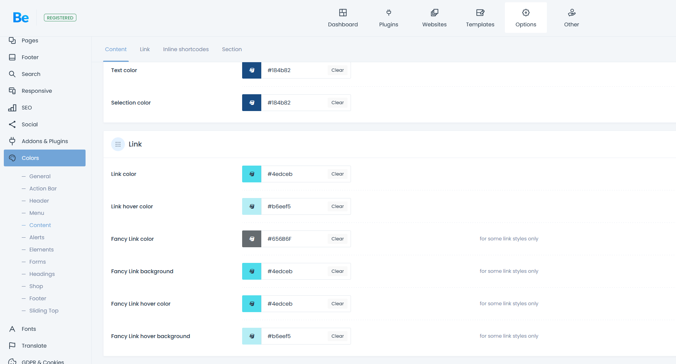Open Forms color settings
This screenshot has height=364, width=676.
point(37,262)
